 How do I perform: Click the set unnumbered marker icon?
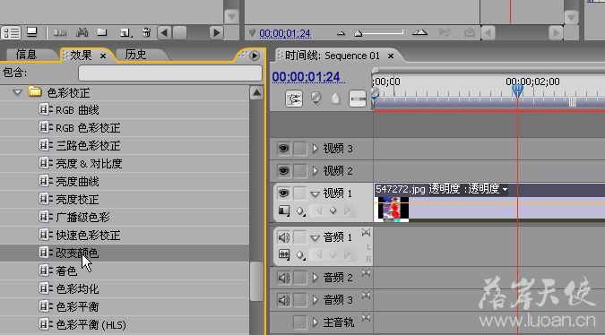pyautogui.click(x=335, y=99)
